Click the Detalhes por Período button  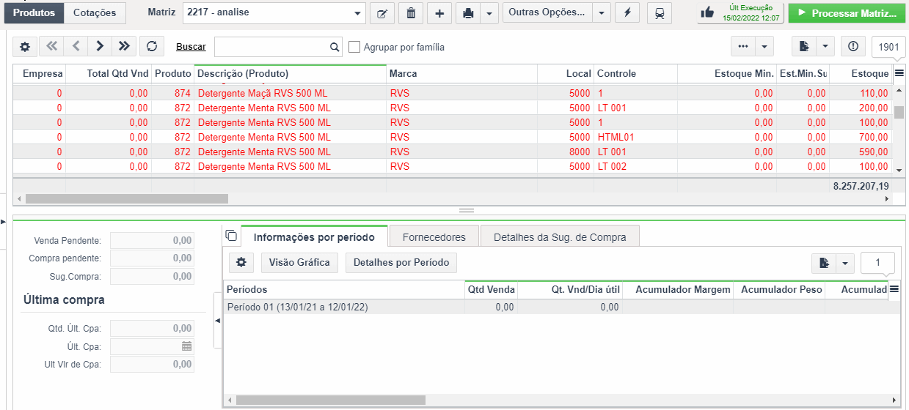pyautogui.click(x=401, y=262)
